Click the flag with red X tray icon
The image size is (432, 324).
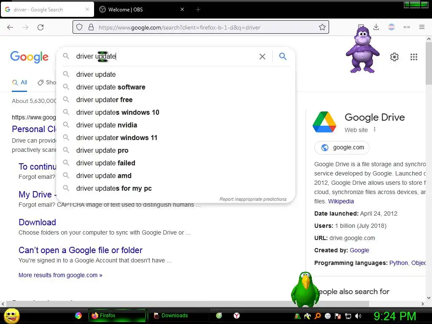338,316
